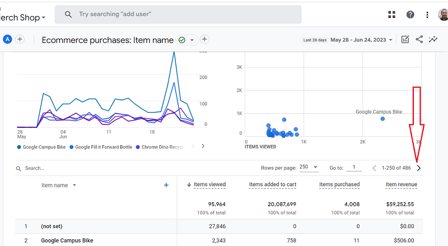Toggle the Google Campus Bike legend series
The image size is (448, 246).
click(44, 147)
